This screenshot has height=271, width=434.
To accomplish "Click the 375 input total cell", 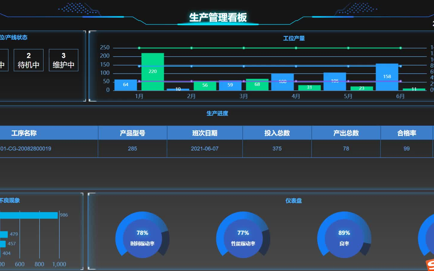I will pos(277,149).
